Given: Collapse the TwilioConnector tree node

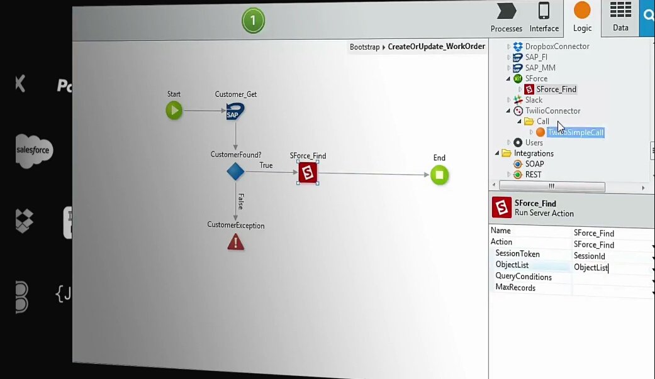Looking at the screenshot, I should point(508,111).
